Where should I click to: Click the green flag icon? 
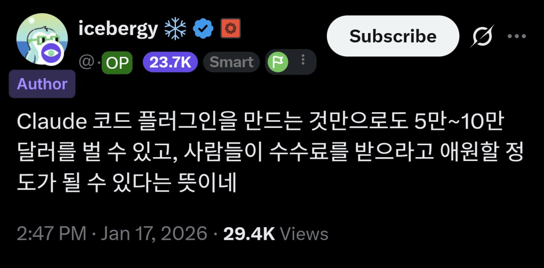[x=278, y=62]
